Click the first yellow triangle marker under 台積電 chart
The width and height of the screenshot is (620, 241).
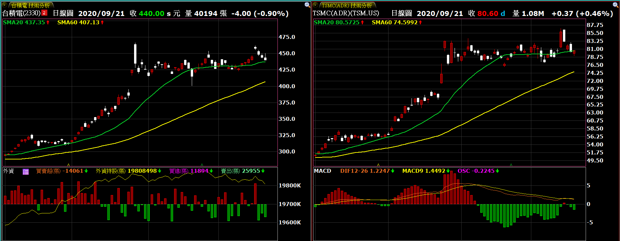pyautogui.click(x=68, y=165)
